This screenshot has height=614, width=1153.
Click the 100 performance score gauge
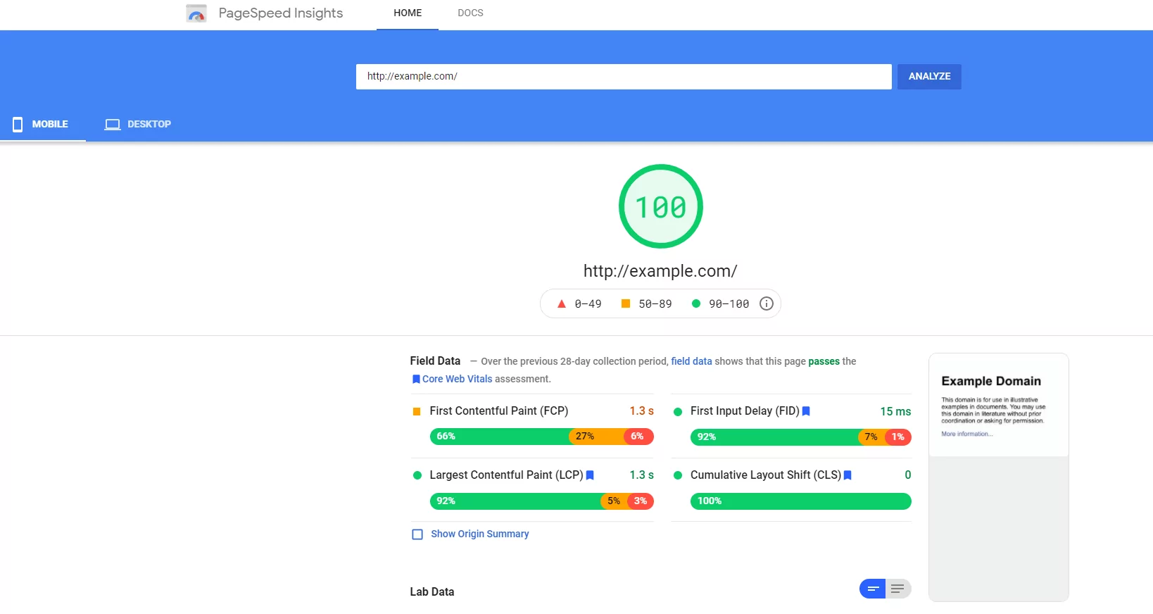click(x=661, y=206)
